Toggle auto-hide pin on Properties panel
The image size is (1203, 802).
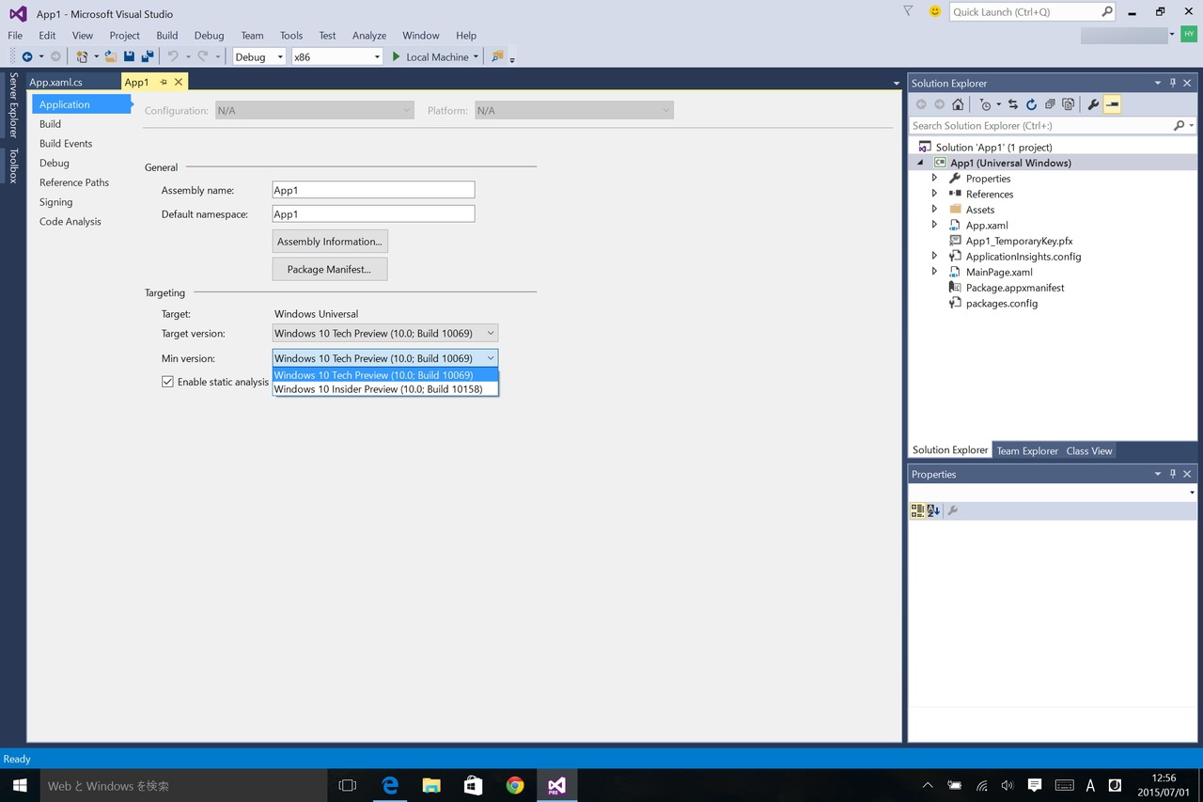[x=1173, y=474]
